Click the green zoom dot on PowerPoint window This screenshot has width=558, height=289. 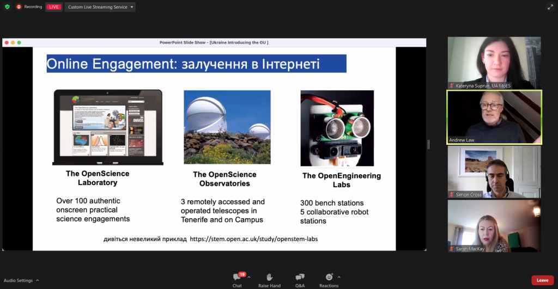(19, 42)
